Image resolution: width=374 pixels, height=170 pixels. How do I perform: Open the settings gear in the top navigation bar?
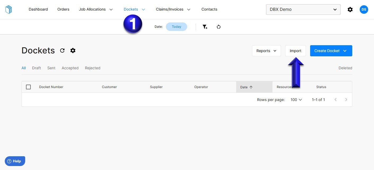coord(350,9)
